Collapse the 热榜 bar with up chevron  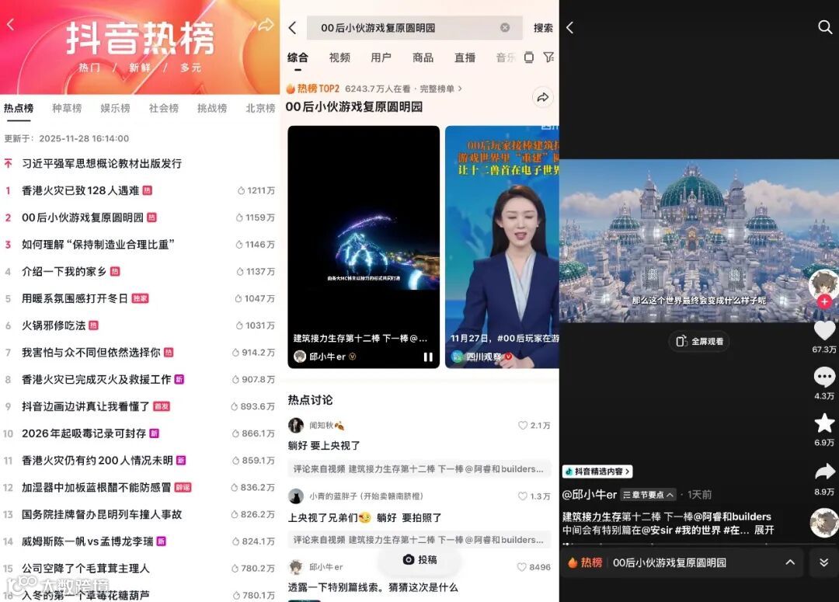[x=790, y=562]
